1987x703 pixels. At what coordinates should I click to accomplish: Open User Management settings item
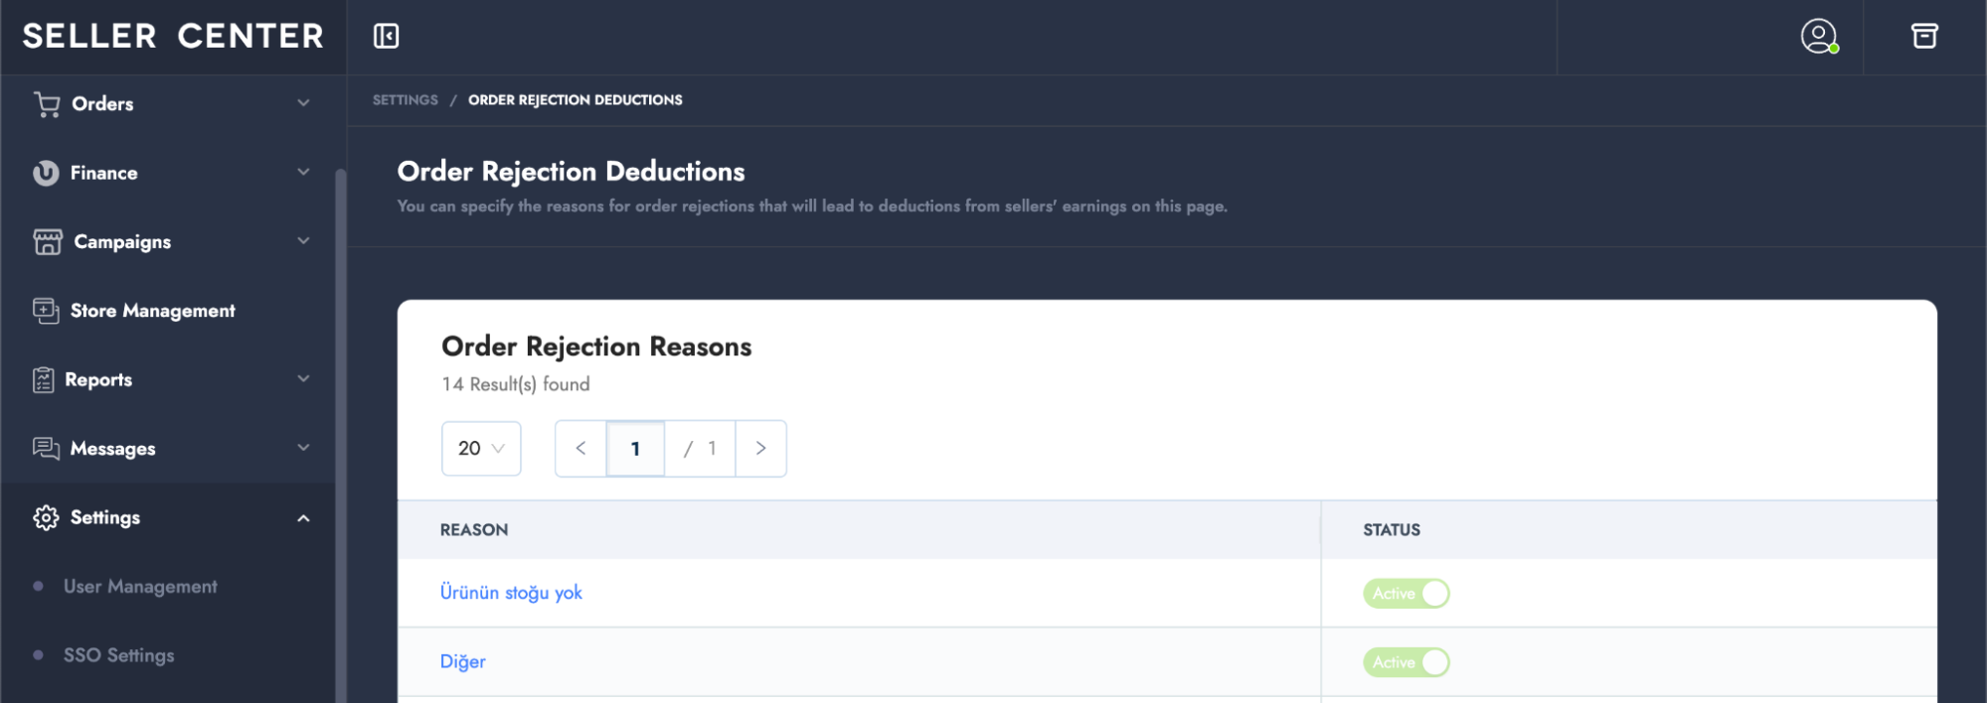click(x=140, y=587)
